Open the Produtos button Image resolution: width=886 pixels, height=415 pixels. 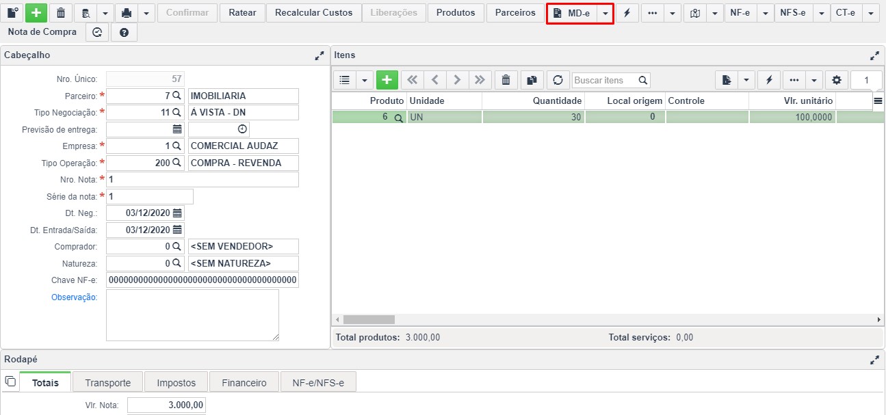click(456, 12)
